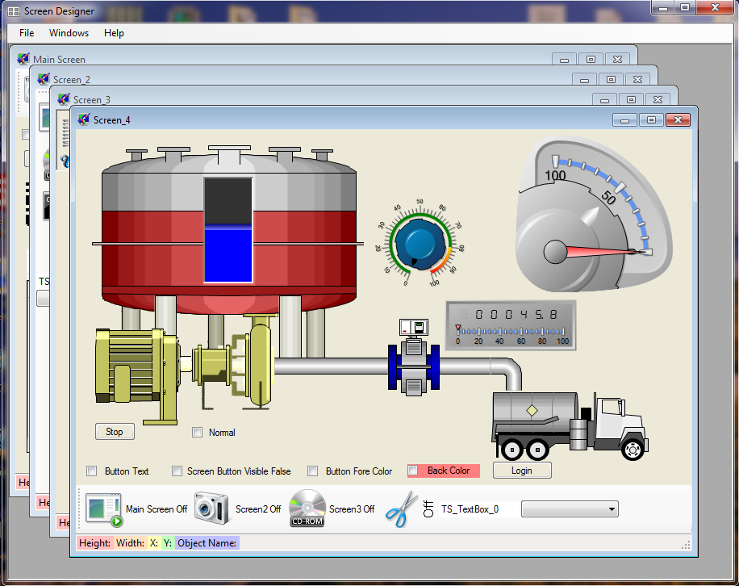Open the File menu
This screenshot has width=739, height=586.
coord(27,33)
